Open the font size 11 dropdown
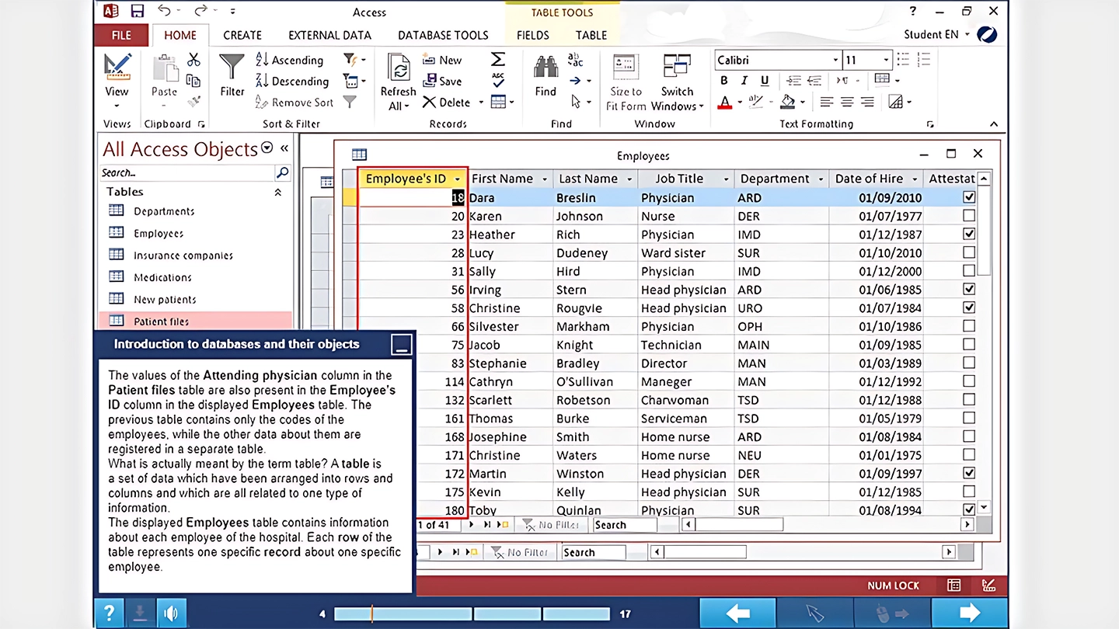 click(886, 60)
